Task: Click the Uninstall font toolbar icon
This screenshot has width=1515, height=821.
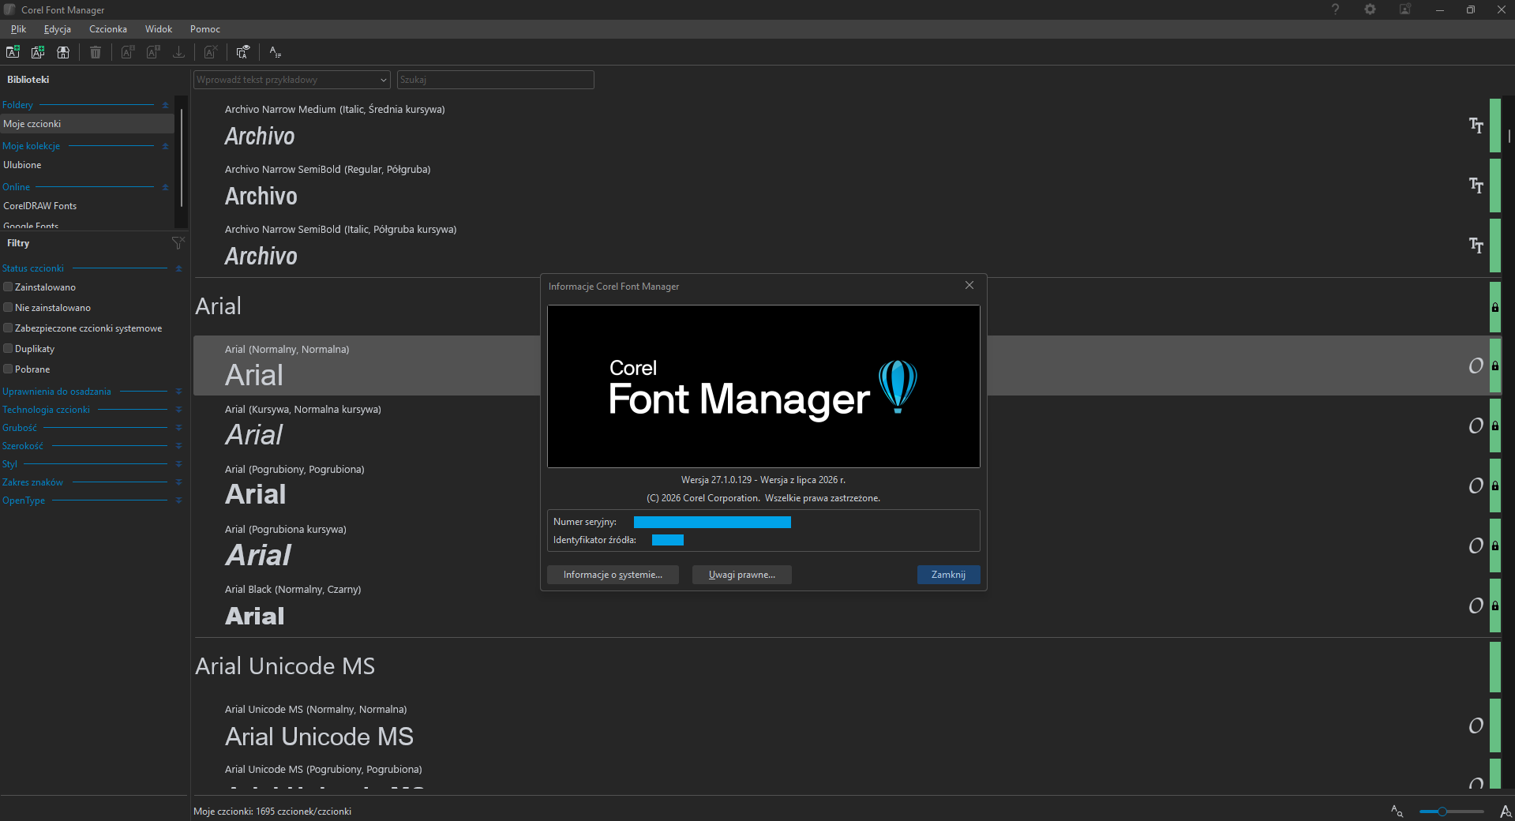Action: pyautogui.click(x=153, y=52)
